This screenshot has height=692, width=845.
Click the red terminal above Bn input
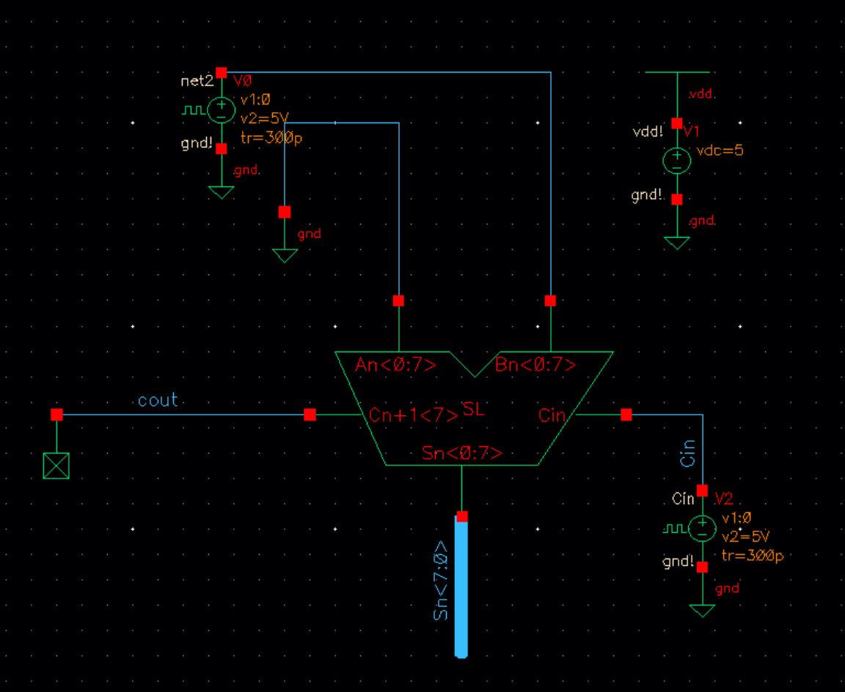coord(550,300)
